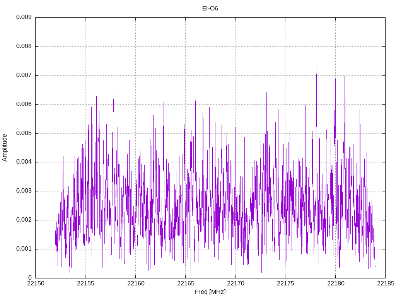The height and width of the screenshot is (297, 396).
Task: Click the 0.007 y-axis tick label
Action: click(24, 75)
